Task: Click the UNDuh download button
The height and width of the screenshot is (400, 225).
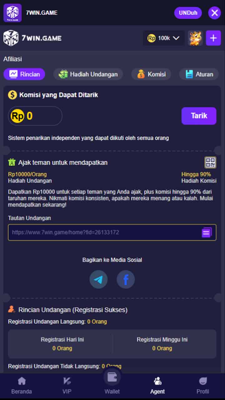Action: click(x=188, y=13)
